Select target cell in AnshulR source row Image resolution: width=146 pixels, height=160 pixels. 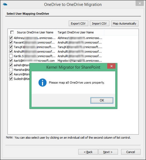(x=80, y=52)
